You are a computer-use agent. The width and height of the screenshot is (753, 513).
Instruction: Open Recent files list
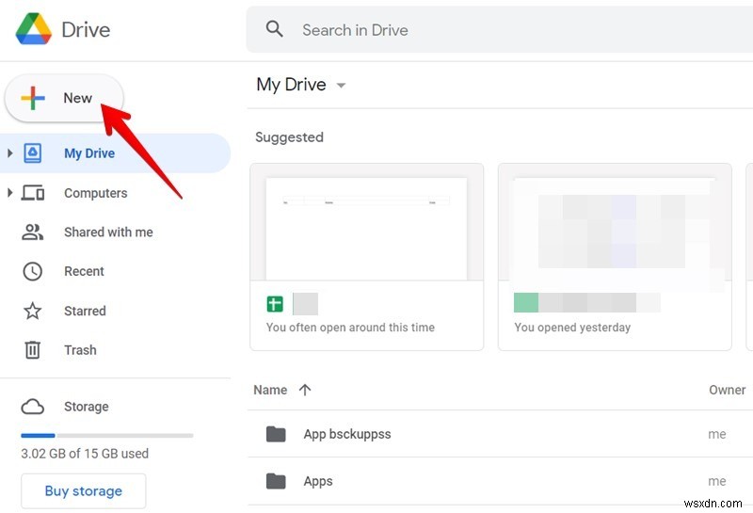point(84,271)
